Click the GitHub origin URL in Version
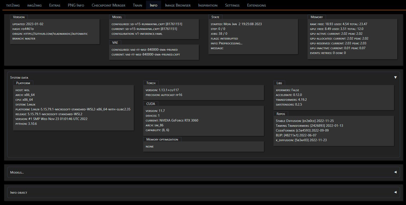 pyautogui.click(x=56, y=34)
